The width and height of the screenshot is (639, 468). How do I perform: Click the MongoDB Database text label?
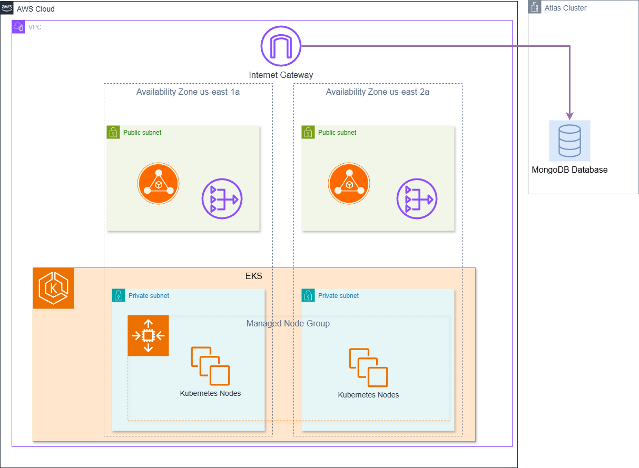point(569,170)
